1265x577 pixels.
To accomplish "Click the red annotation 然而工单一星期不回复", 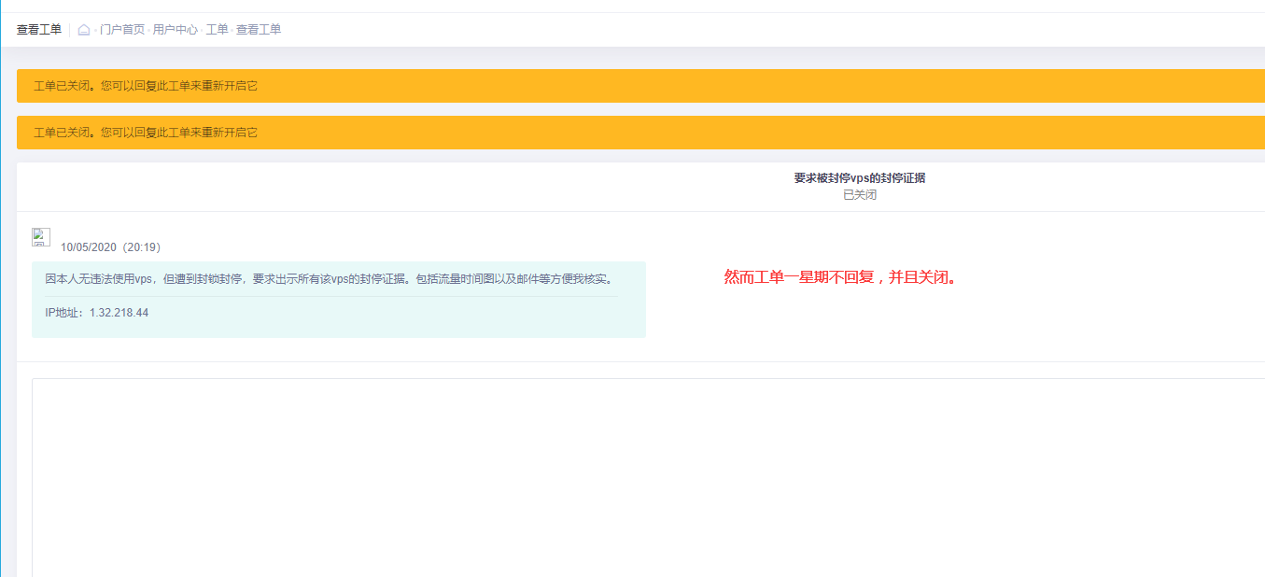I will pyautogui.click(x=840, y=277).
